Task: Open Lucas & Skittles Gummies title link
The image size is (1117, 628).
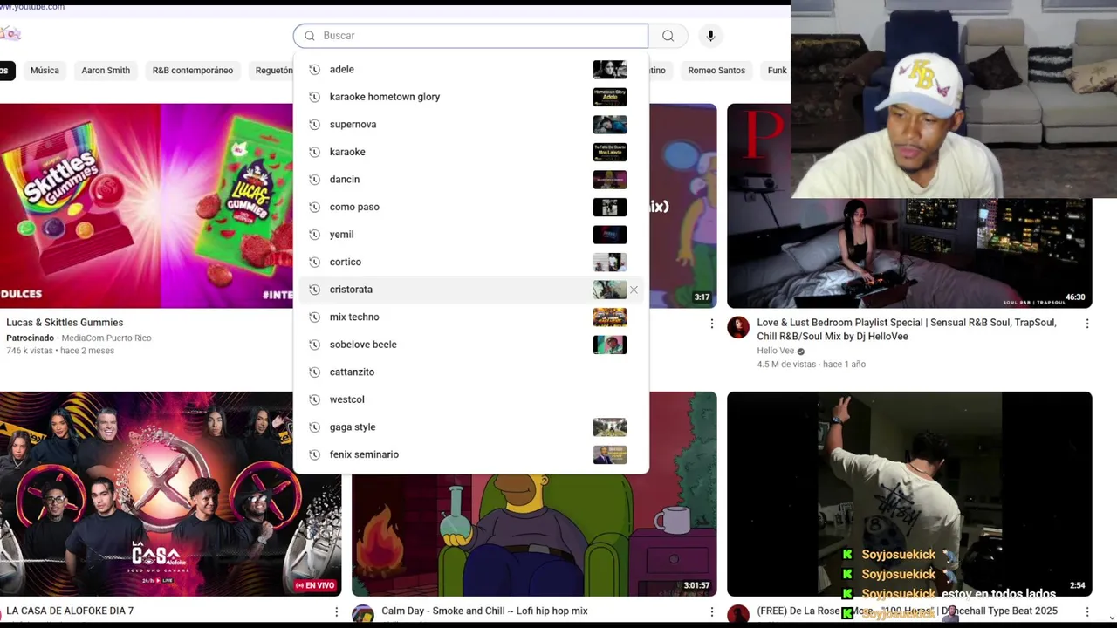Action: 65,323
